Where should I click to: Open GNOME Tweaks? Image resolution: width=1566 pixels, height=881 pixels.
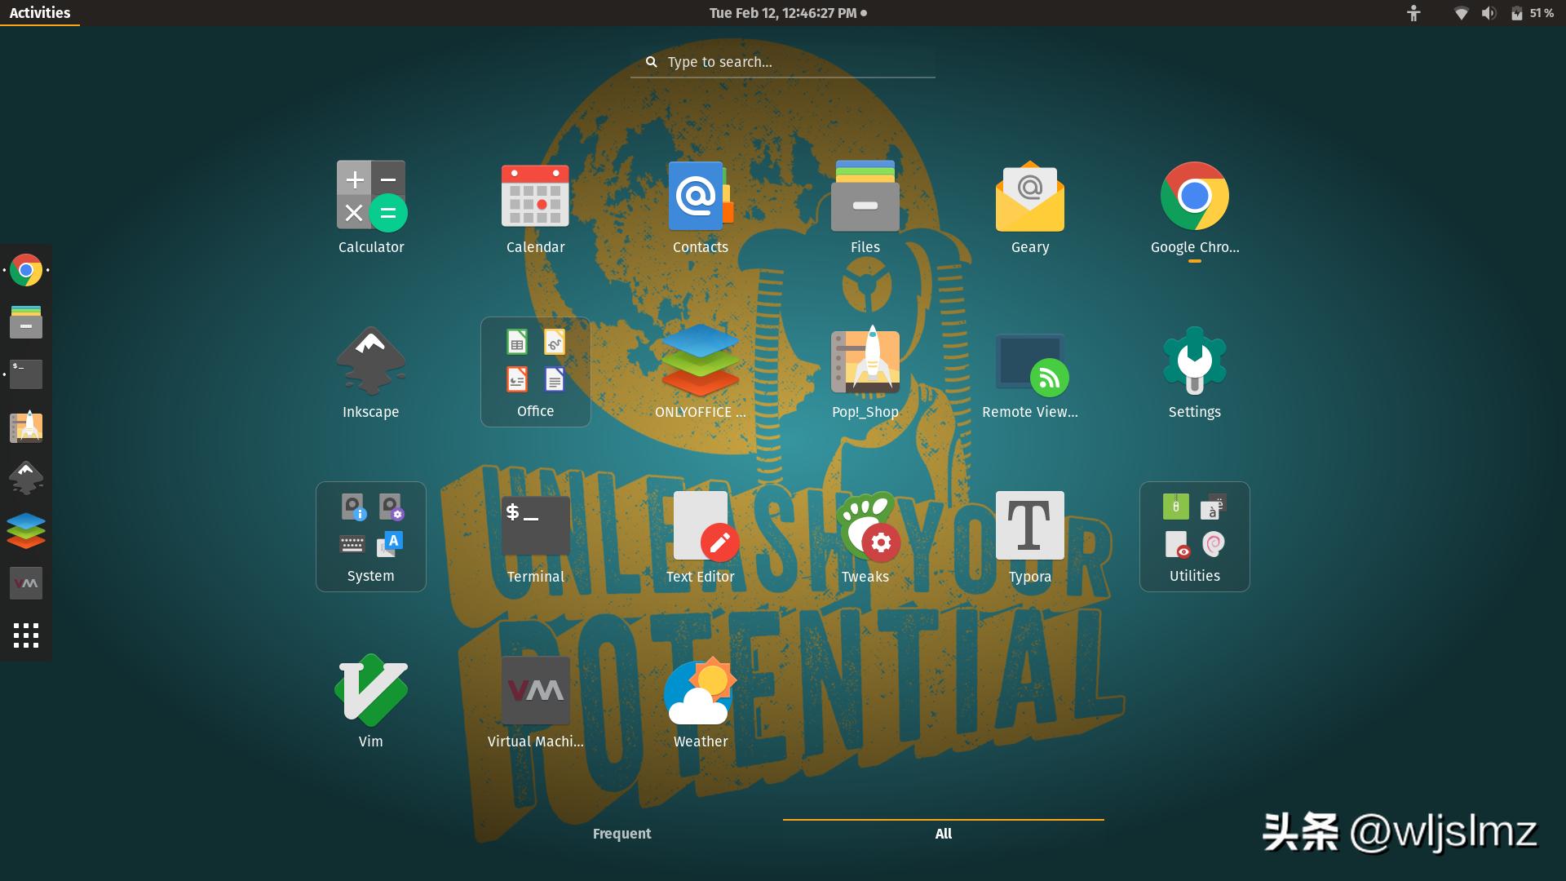pos(865,525)
